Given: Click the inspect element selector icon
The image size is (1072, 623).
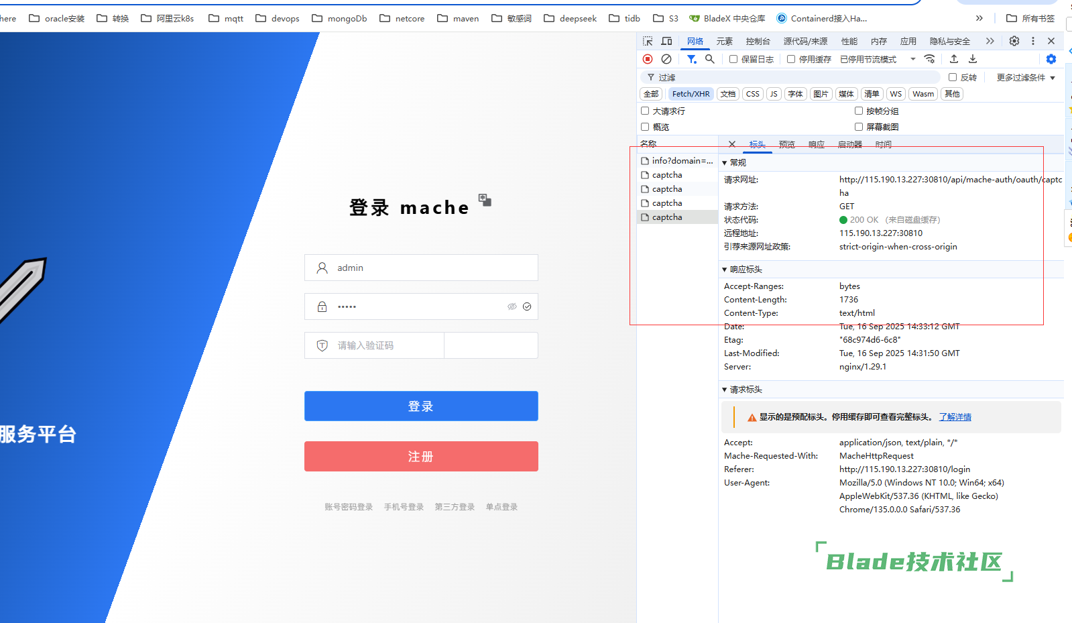Looking at the screenshot, I should click(x=648, y=41).
